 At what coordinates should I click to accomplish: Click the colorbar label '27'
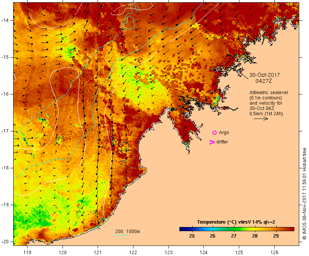click(234, 236)
